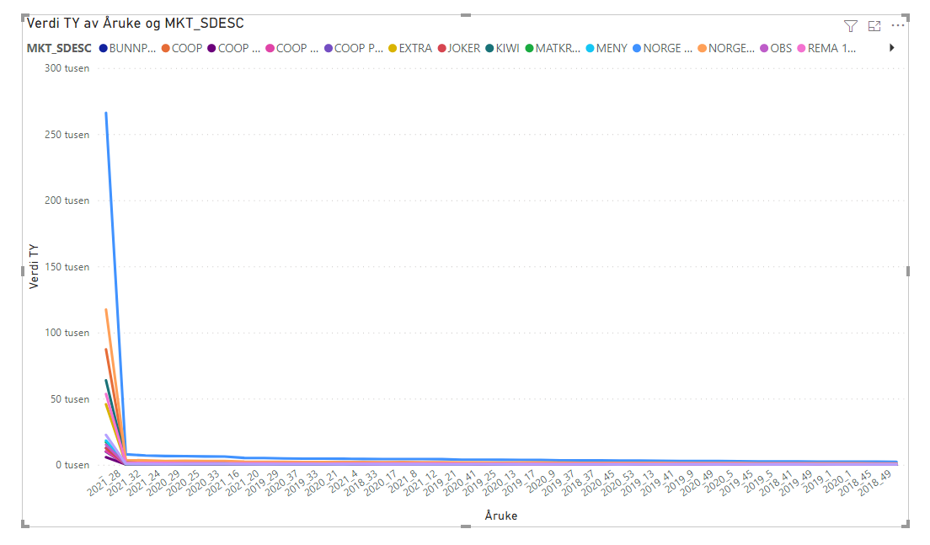Click the OBS legend label
The width and height of the screenshot is (930, 545).
pyautogui.click(x=781, y=49)
